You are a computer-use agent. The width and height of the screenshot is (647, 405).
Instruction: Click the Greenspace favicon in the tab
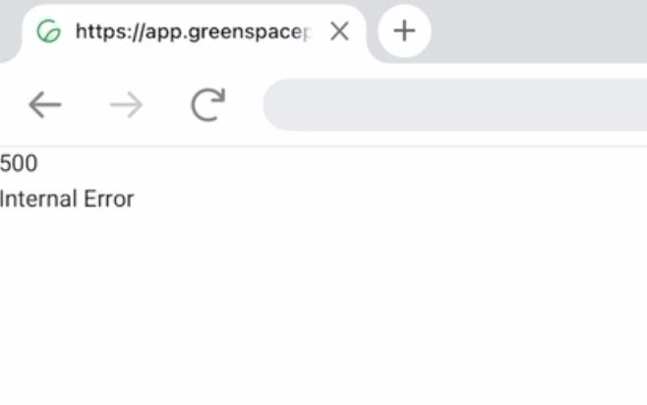coord(47,31)
